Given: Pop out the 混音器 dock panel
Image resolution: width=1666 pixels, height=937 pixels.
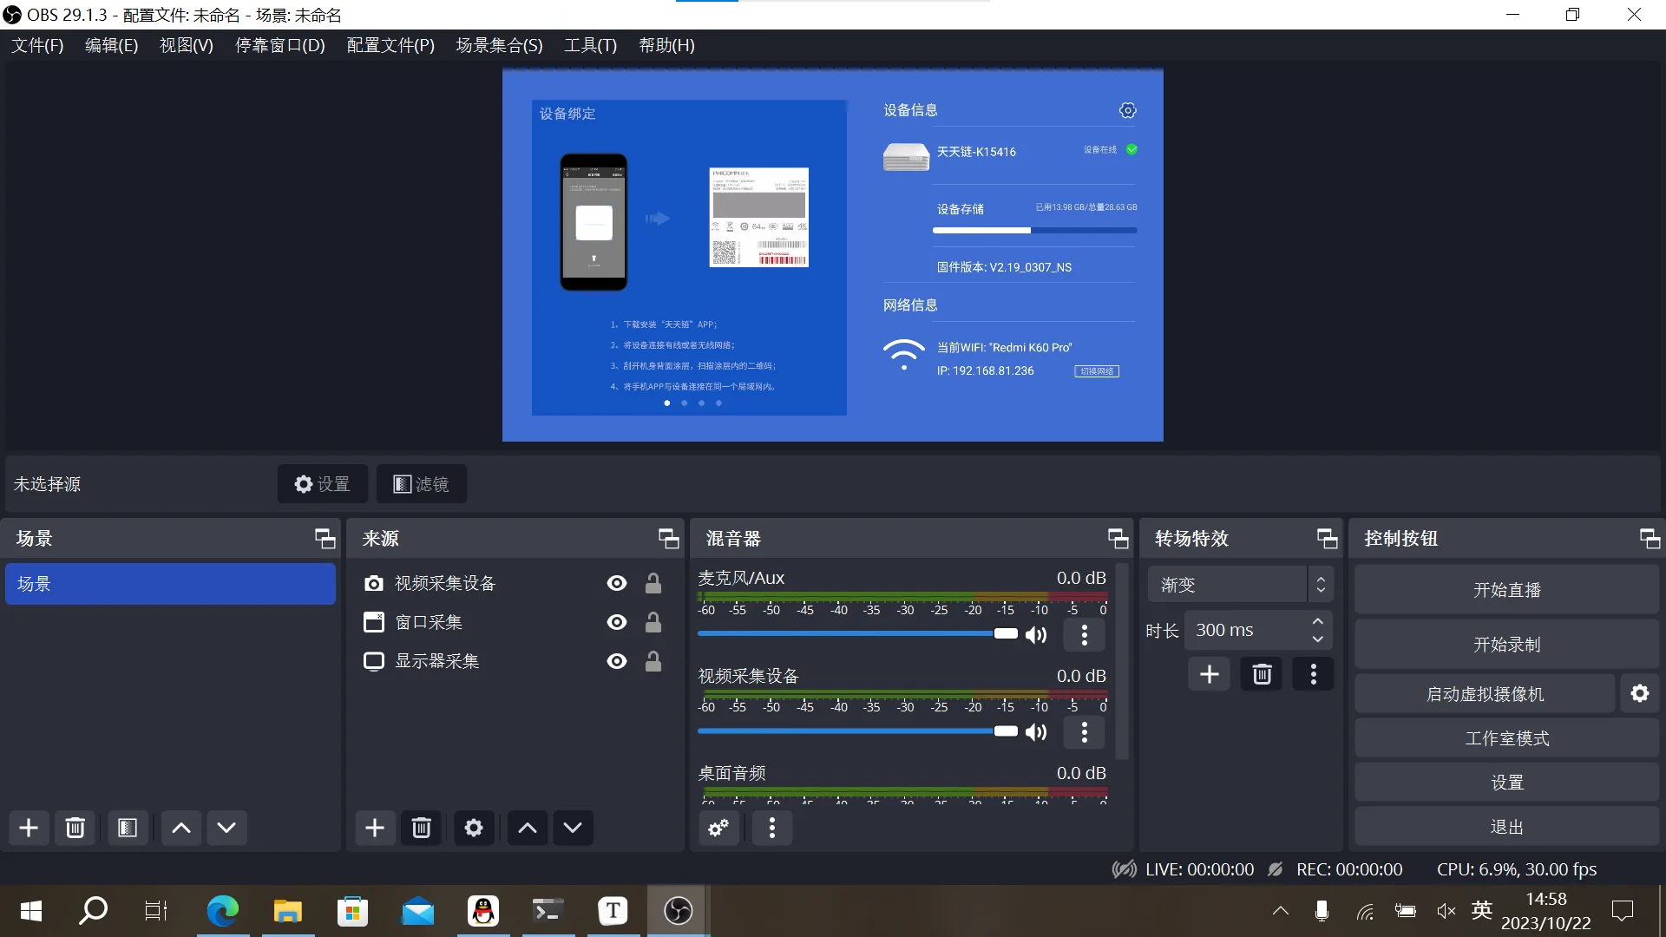Looking at the screenshot, I should (x=1118, y=539).
